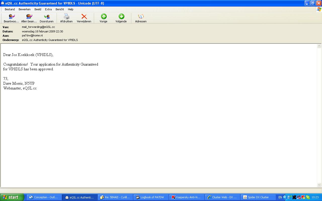Switch to Spider DX Cluster taskbar window
322x201 pixels.
coord(258,197)
